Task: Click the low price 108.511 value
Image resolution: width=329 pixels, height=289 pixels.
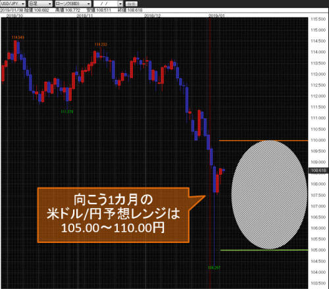Action: [104, 10]
